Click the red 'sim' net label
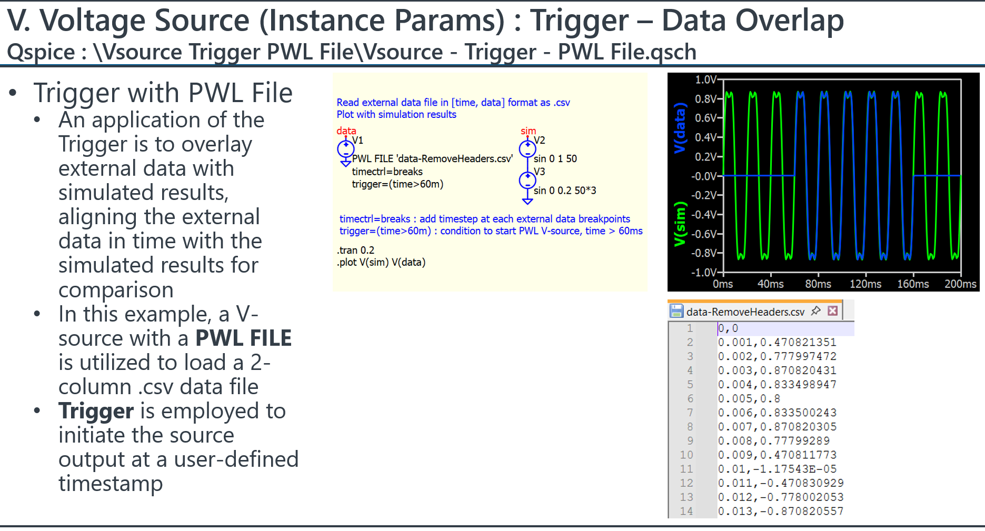This screenshot has height=531, width=985. click(x=528, y=131)
